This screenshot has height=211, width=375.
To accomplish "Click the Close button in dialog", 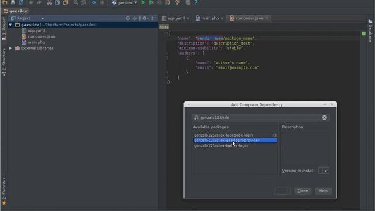I will point(303,191).
